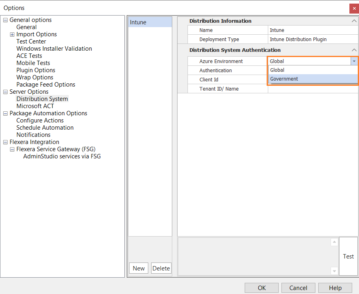
Task: Open Help for the Options dialog
Action: click(335, 288)
